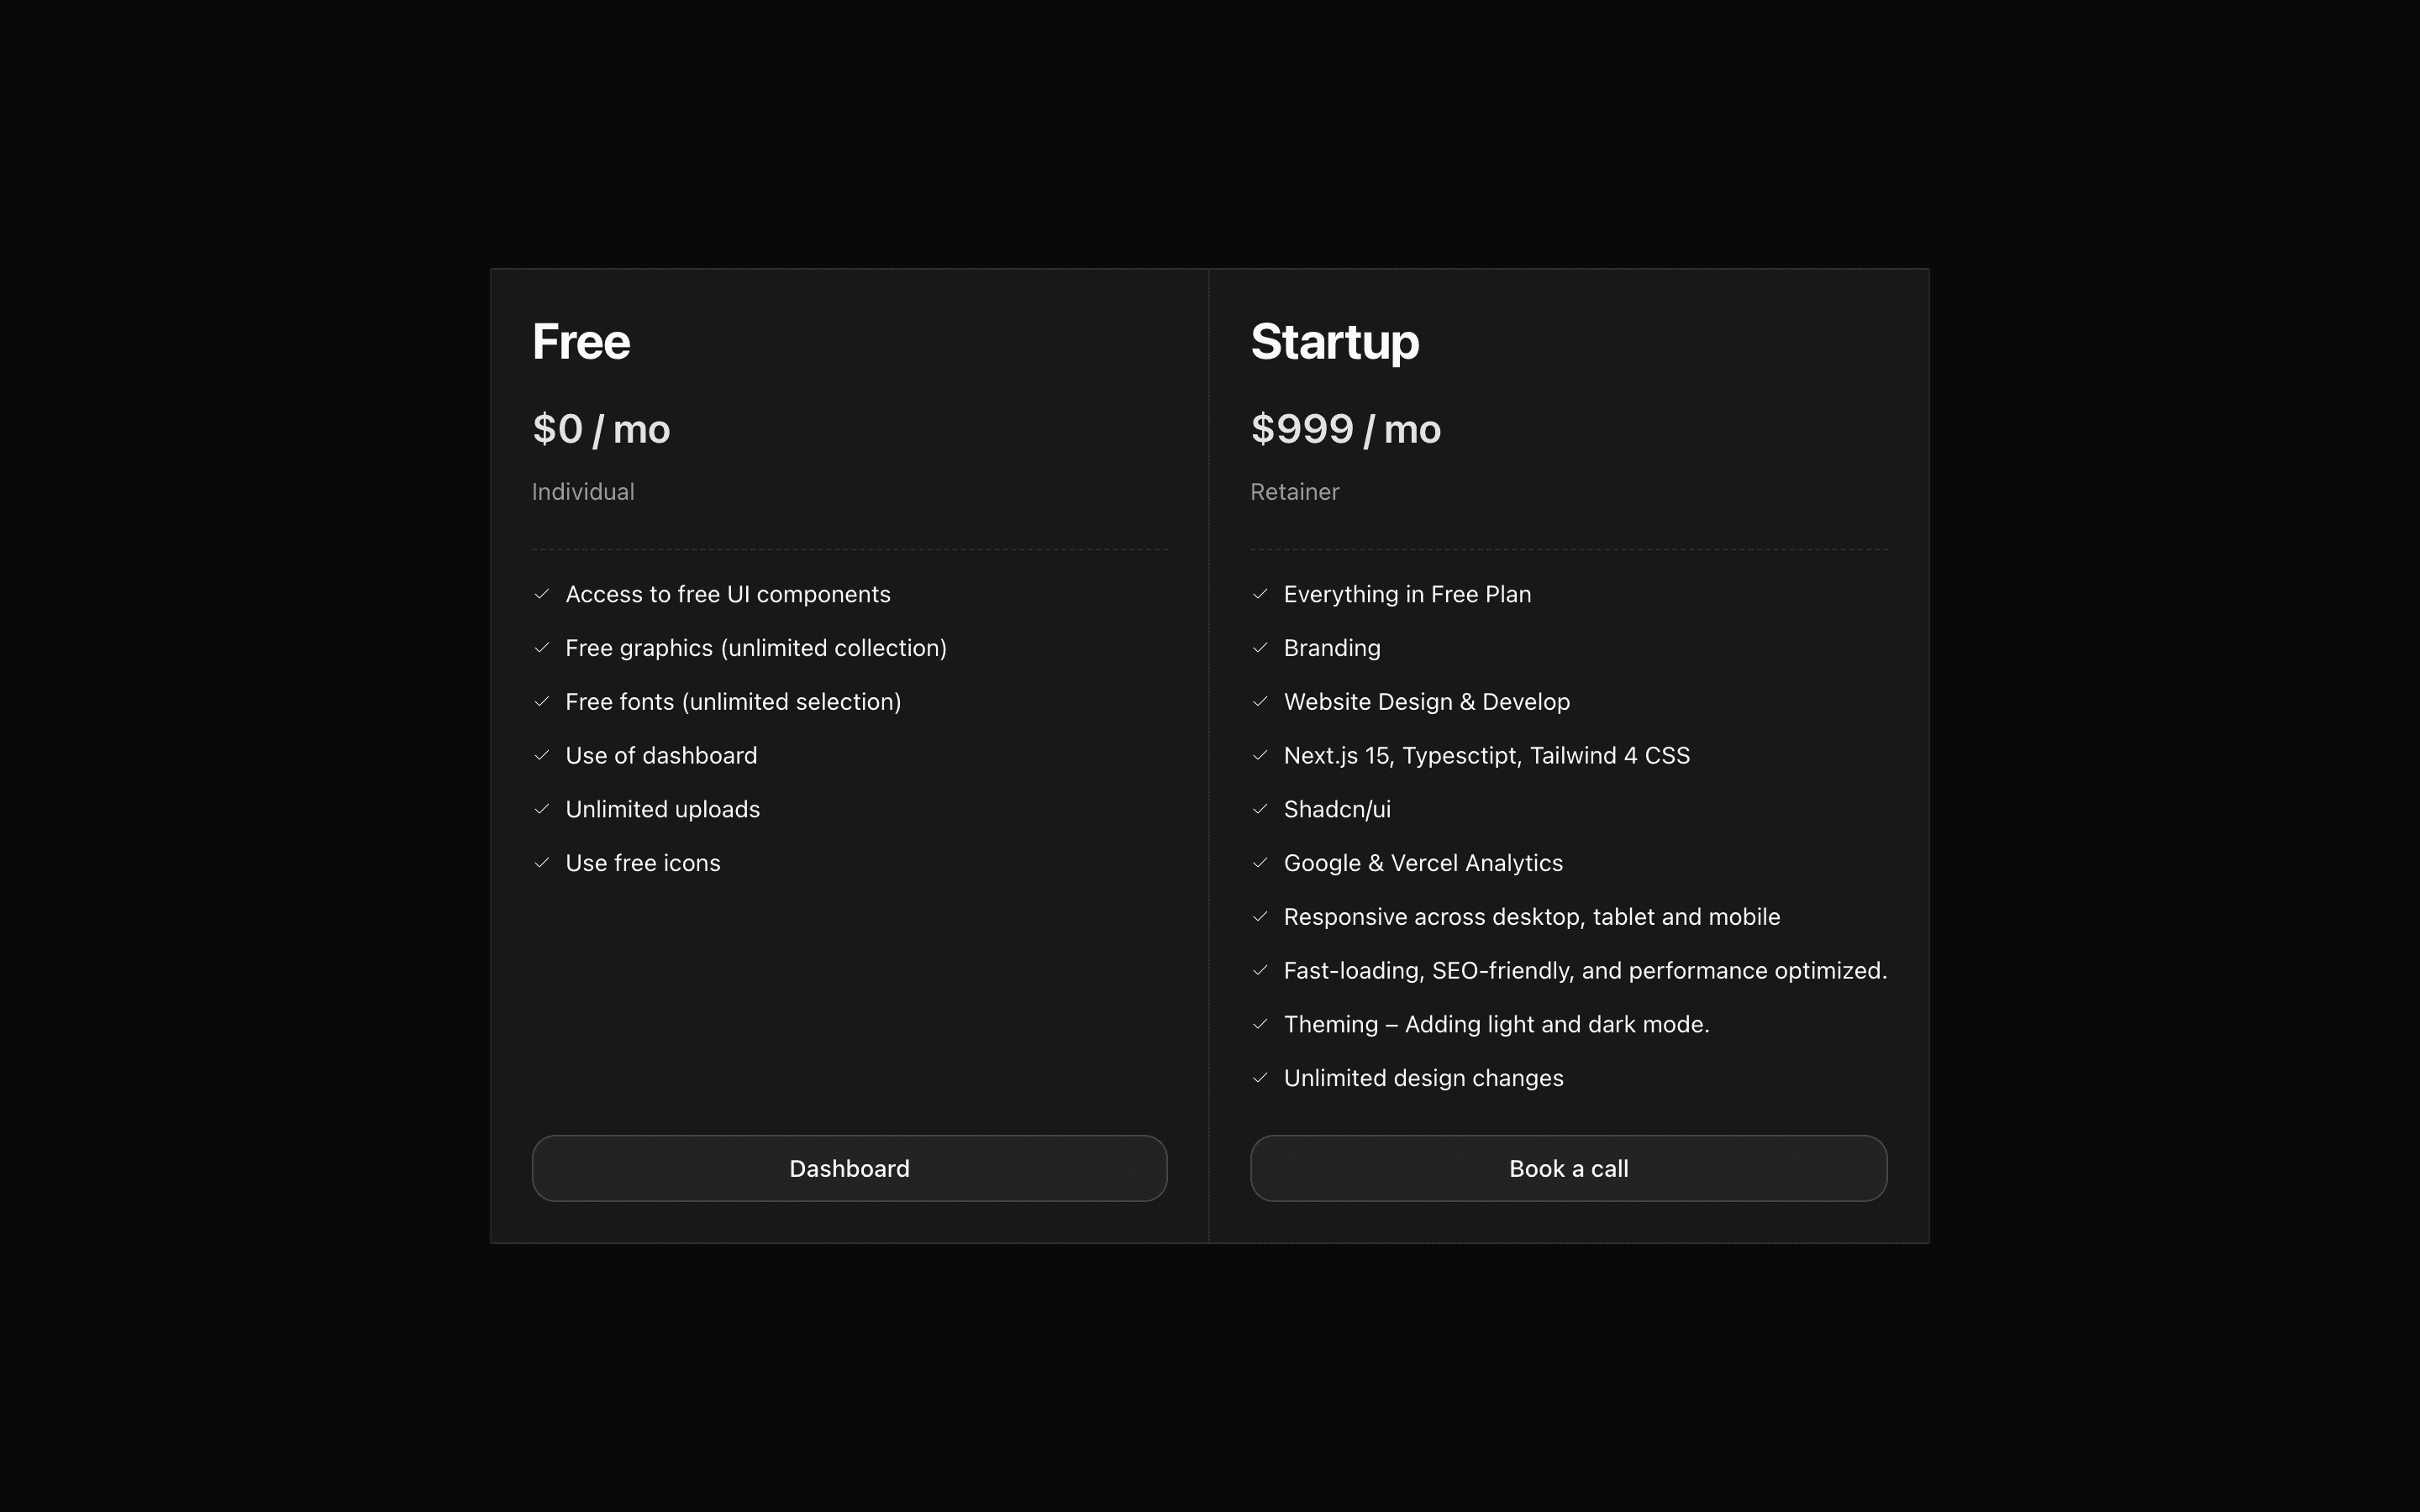The height and width of the screenshot is (1512, 2420).
Task: Click checkmark beside Access to free UI components
Action: click(542, 594)
